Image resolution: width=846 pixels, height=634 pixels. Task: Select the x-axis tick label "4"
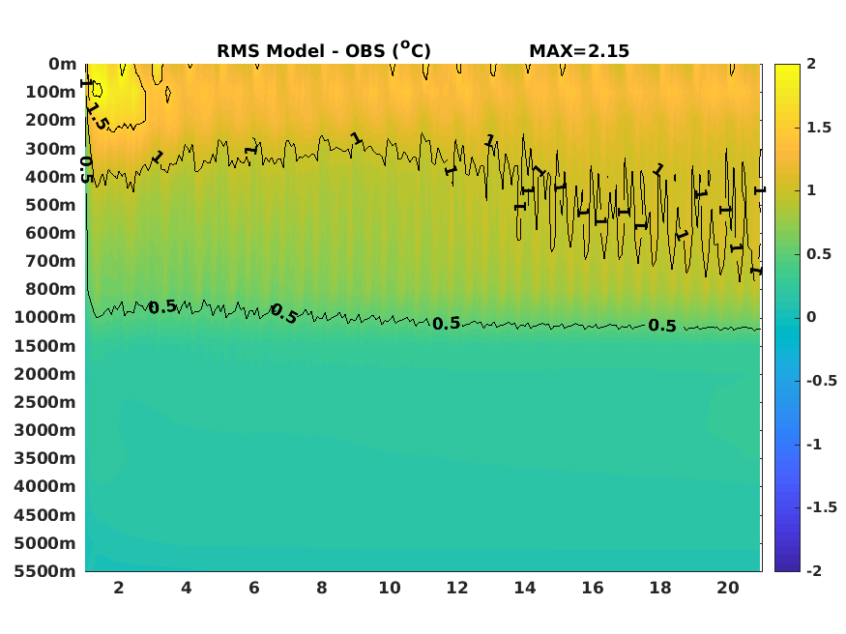(x=187, y=588)
